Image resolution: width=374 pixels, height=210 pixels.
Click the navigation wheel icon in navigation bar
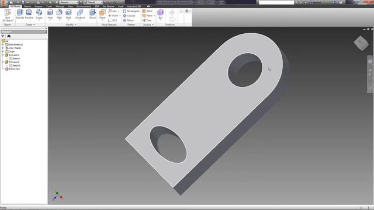pos(370,62)
